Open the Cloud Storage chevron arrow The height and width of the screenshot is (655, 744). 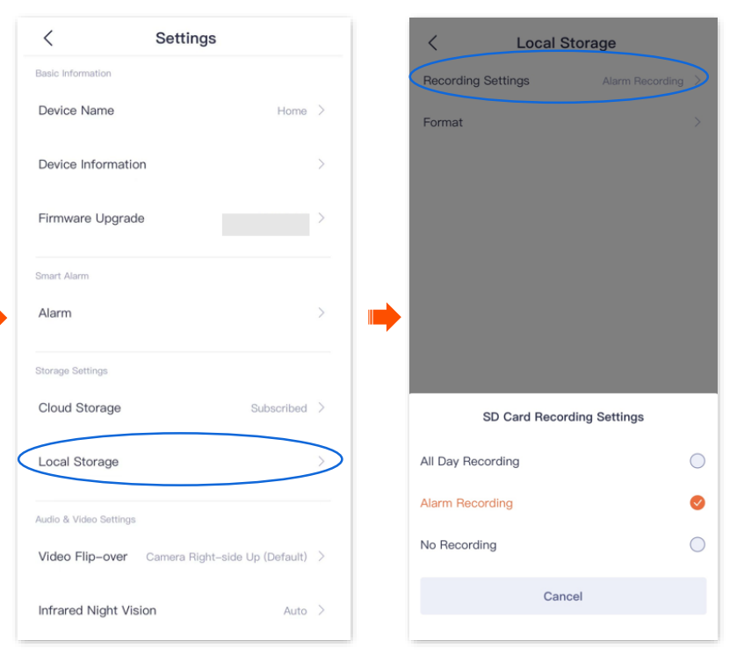coord(321,407)
